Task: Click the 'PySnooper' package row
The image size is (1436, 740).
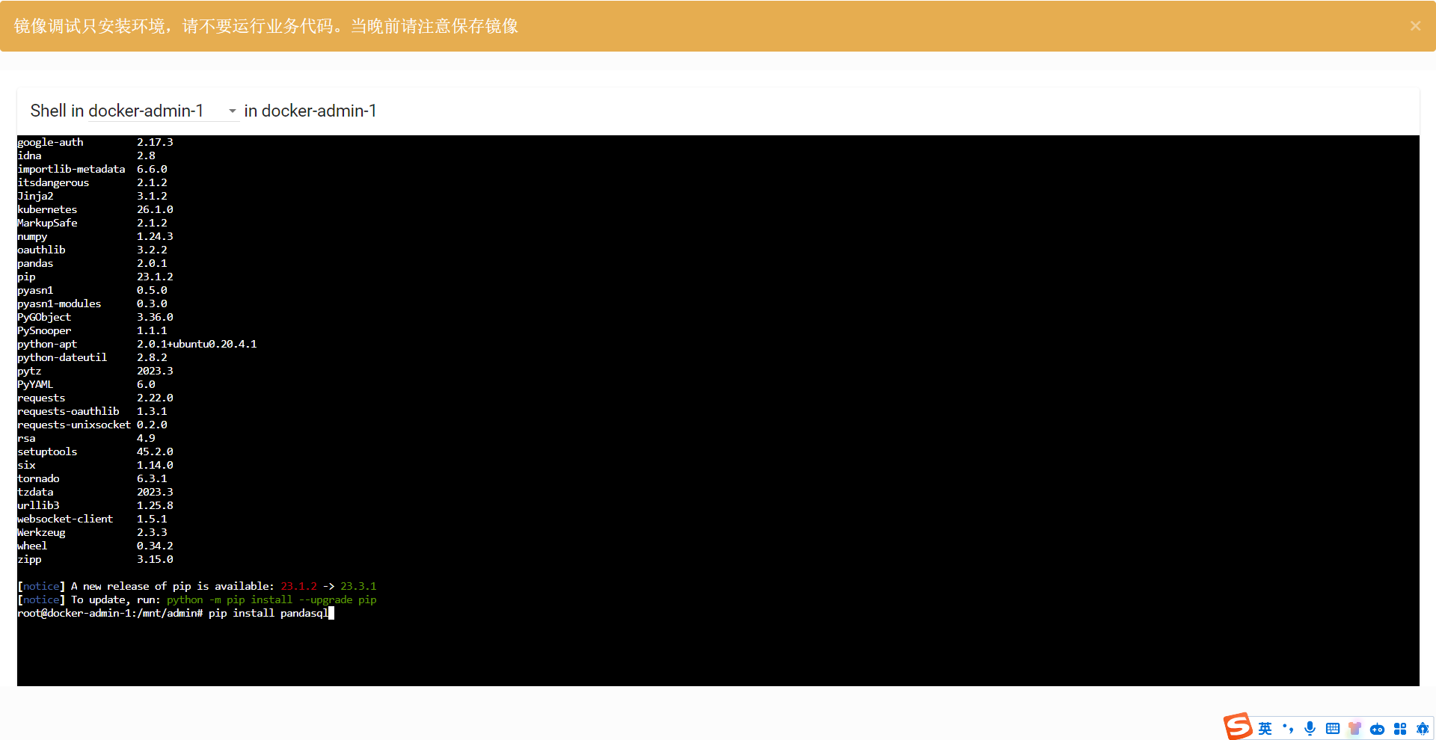Action: 92,330
